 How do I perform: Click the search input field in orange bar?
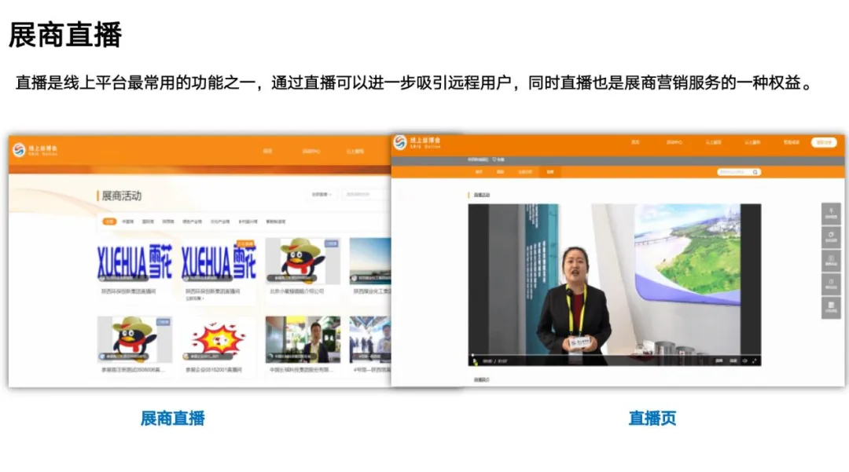coord(735,171)
